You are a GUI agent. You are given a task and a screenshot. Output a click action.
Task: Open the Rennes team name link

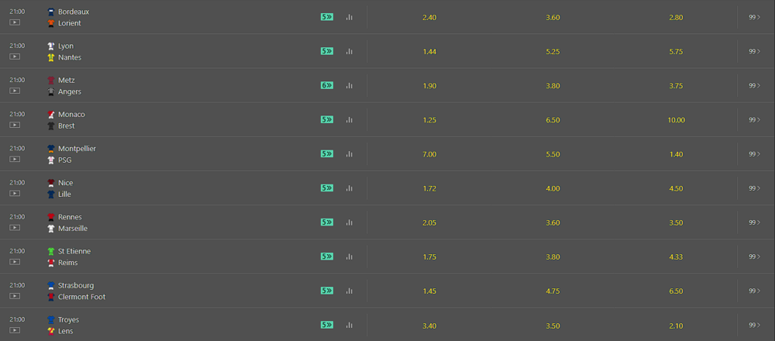pos(70,217)
